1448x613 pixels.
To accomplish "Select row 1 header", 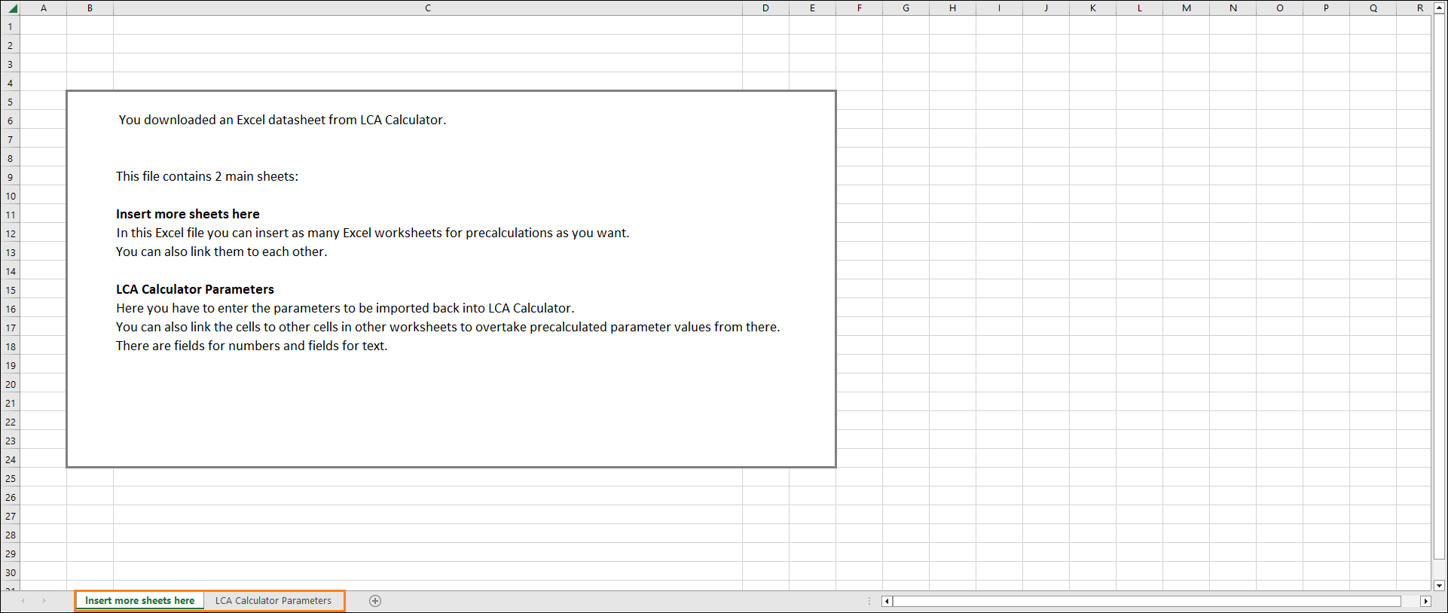I will (11, 26).
